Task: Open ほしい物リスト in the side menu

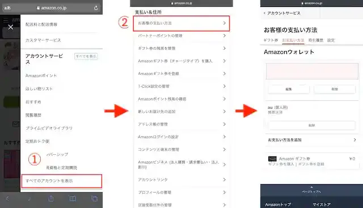Action: click(x=39, y=89)
